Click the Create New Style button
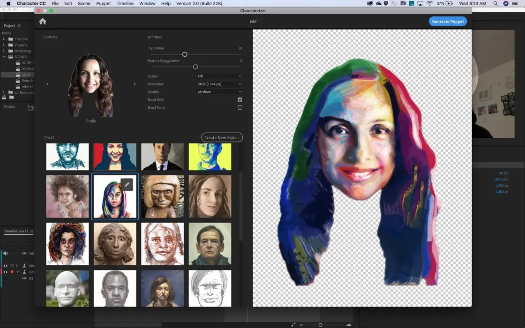This screenshot has height=328, width=525. click(x=222, y=137)
